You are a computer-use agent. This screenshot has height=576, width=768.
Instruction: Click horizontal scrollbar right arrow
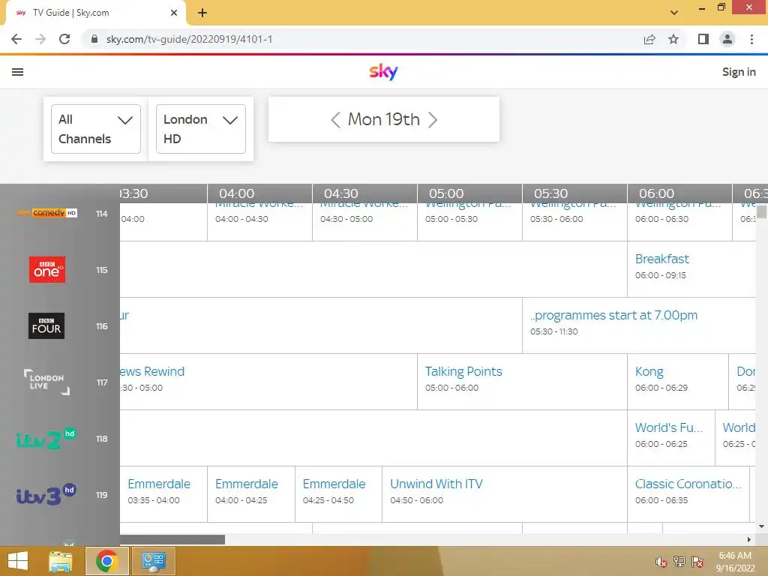(x=749, y=540)
